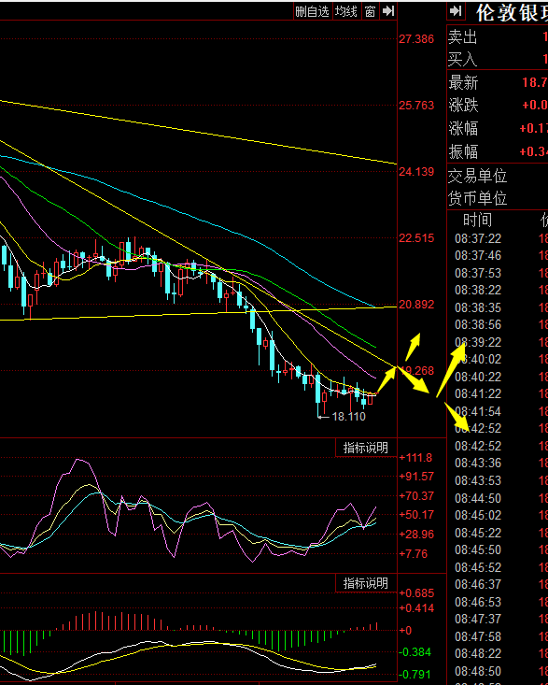548x685 pixels.
Task: Select the 08:44:50 tick row
Action: point(498,498)
